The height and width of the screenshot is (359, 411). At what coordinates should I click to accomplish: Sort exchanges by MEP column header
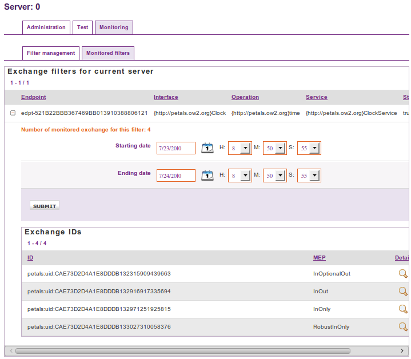(320, 258)
